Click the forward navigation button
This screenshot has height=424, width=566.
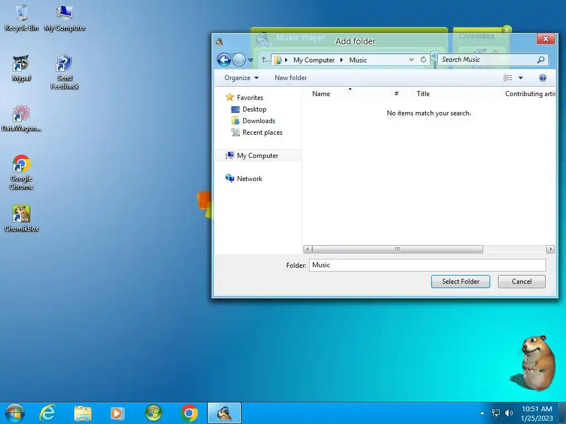[239, 60]
